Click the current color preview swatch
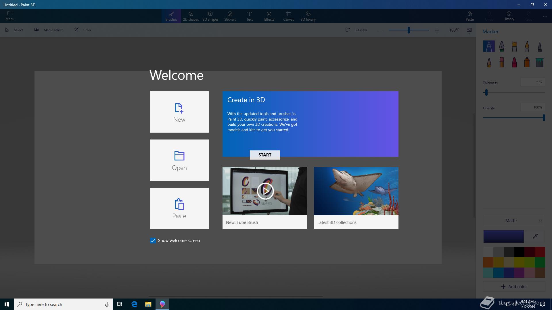This screenshot has width=552, height=310. pyautogui.click(x=503, y=237)
